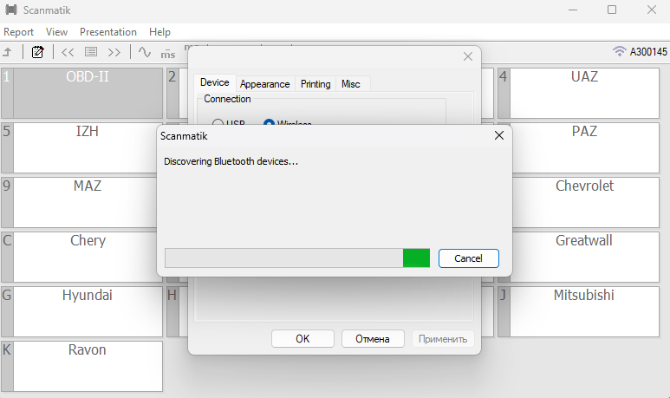Click the Отмена button

(x=373, y=339)
